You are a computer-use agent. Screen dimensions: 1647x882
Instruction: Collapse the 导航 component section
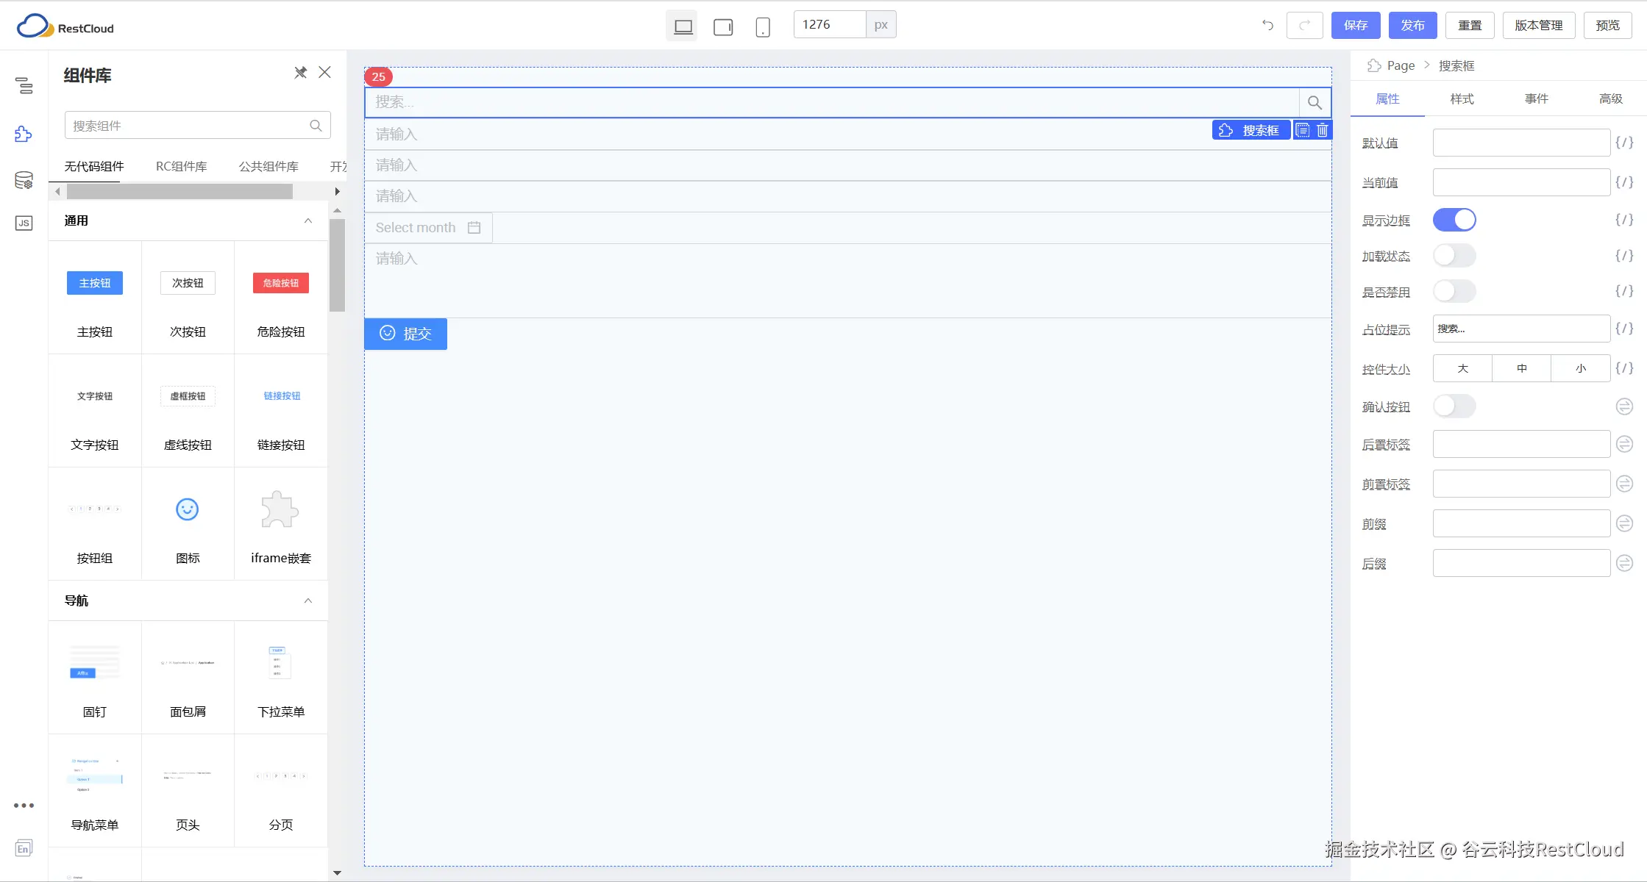point(308,600)
